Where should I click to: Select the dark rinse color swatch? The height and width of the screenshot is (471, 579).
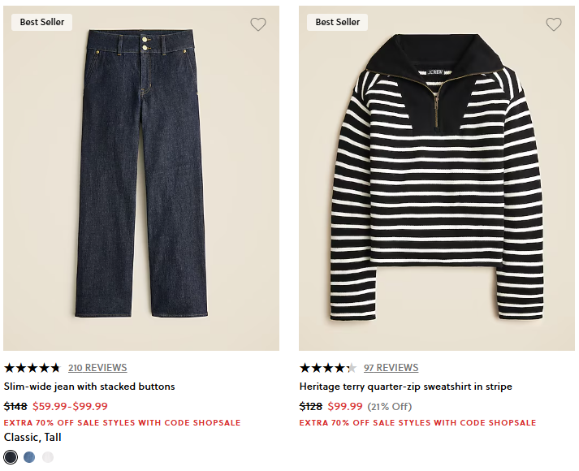click(x=11, y=457)
